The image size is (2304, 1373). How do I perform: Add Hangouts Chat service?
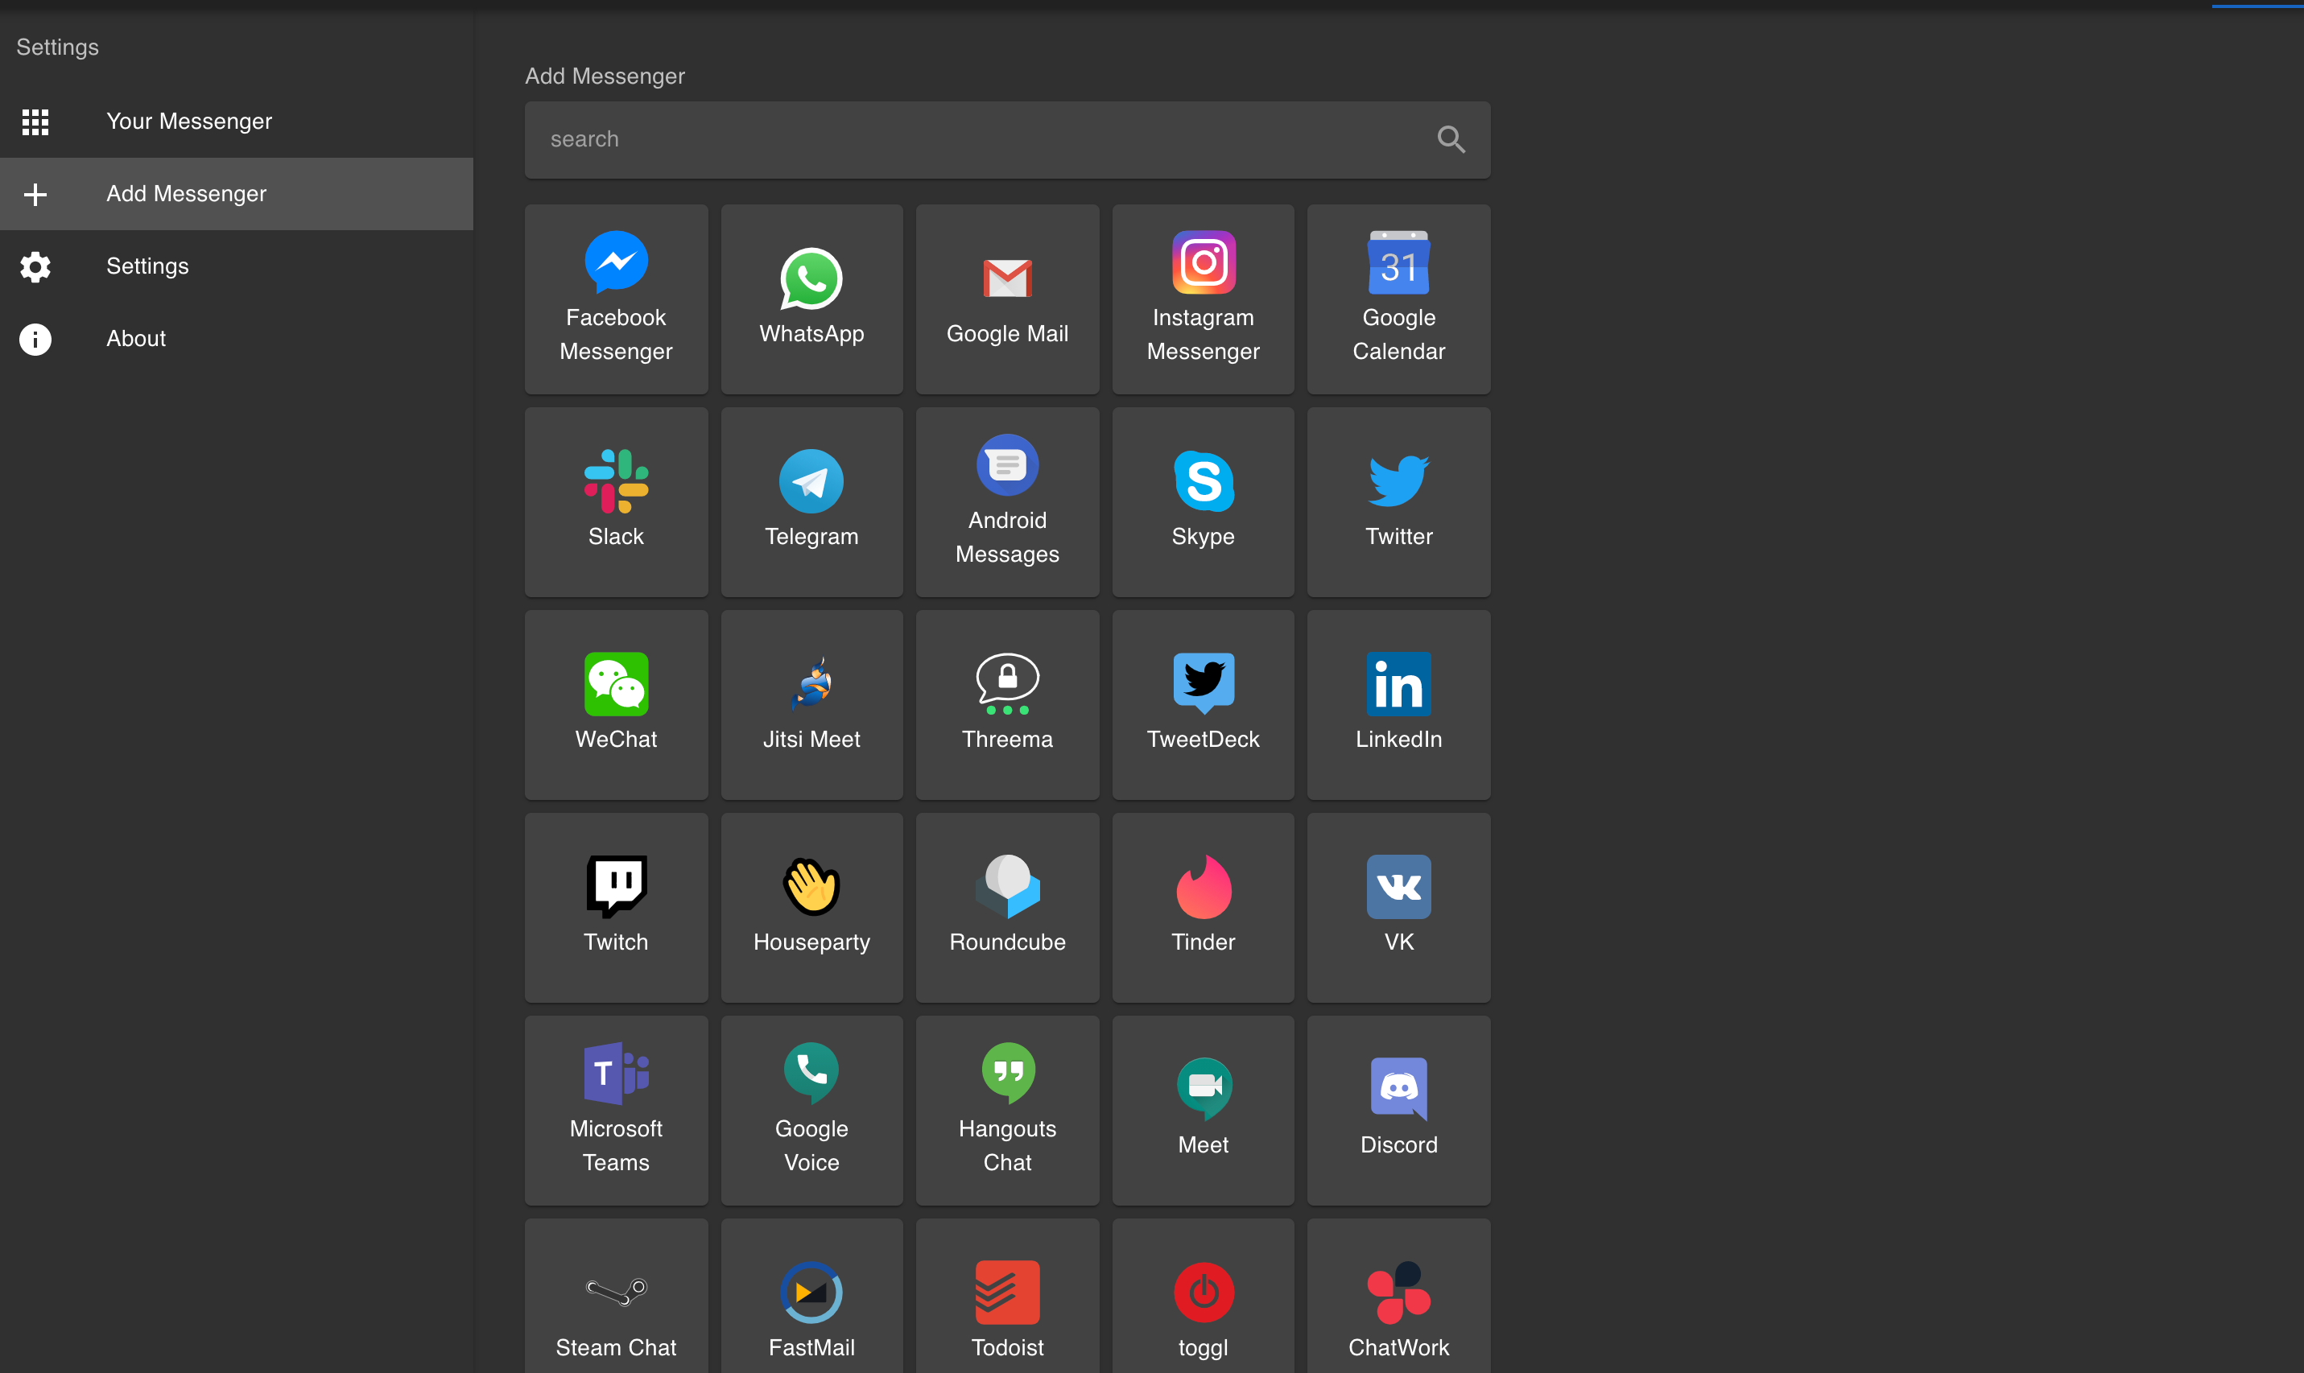(x=1008, y=1111)
